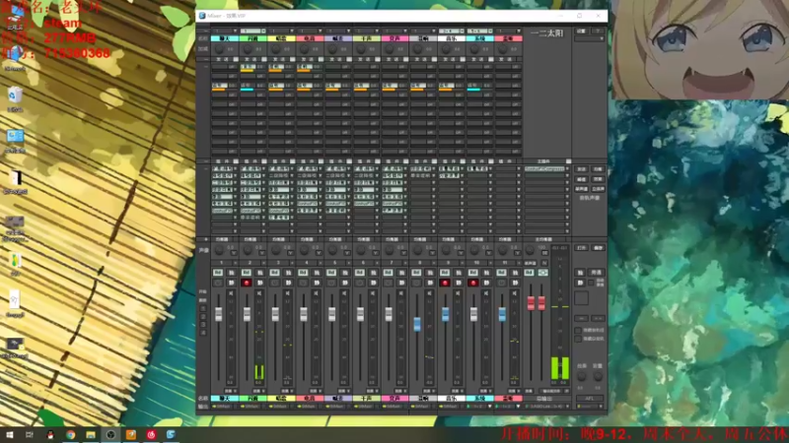Select the bottom name label of channel 1
789x443 pixels.
point(225,399)
